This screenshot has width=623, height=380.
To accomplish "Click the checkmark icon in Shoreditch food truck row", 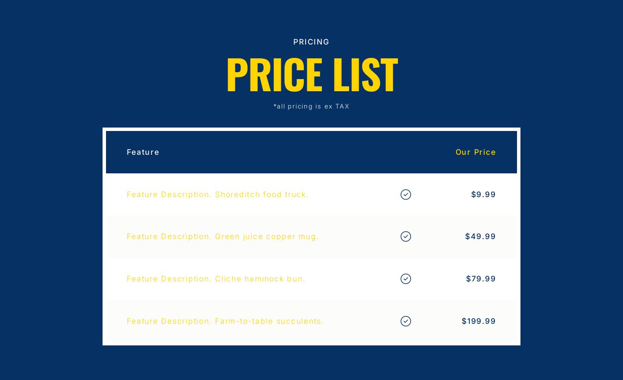I will (406, 195).
